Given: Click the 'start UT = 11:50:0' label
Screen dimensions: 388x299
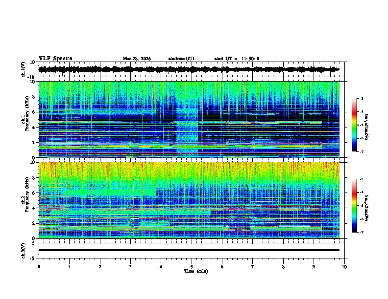Looking at the screenshot, I should [237, 59].
